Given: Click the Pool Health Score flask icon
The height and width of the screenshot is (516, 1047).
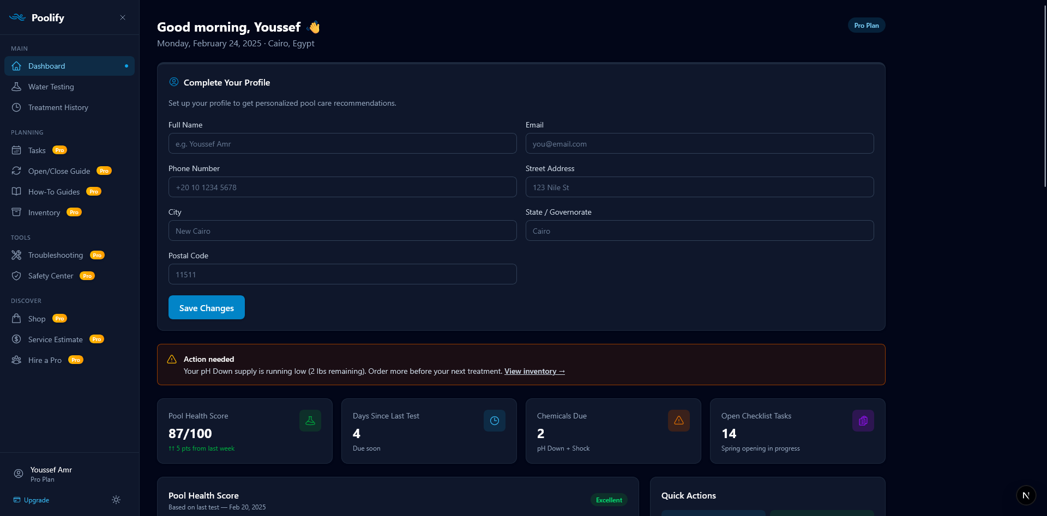Looking at the screenshot, I should (310, 420).
